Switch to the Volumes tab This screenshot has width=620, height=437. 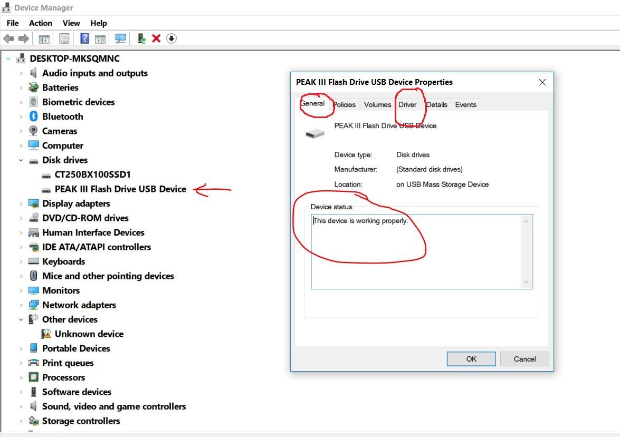(x=377, y=104)
